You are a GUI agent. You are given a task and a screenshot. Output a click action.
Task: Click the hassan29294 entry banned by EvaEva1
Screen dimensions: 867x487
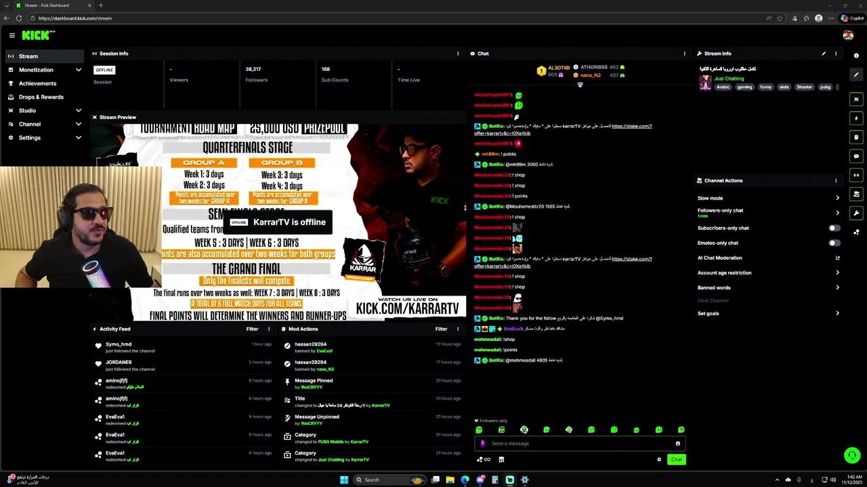tap(372, 348)
